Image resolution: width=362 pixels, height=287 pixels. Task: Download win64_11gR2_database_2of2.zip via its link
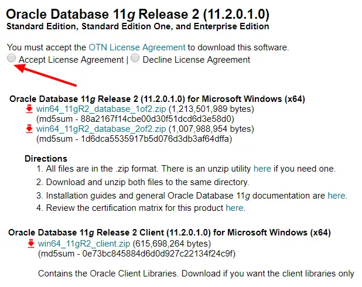pyautogui.click(x=101, y=129)
